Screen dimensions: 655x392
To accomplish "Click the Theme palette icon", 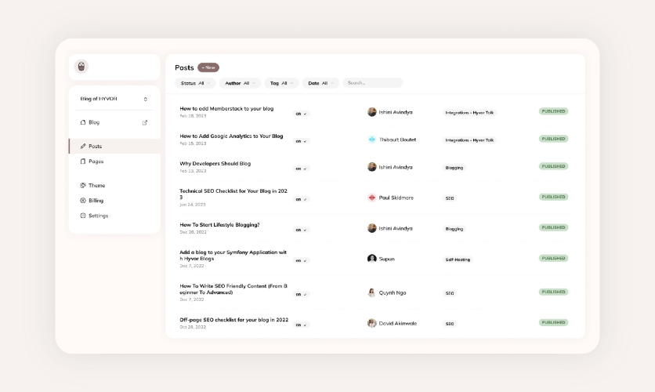I will pyautogui.click(x=83, y=186).
